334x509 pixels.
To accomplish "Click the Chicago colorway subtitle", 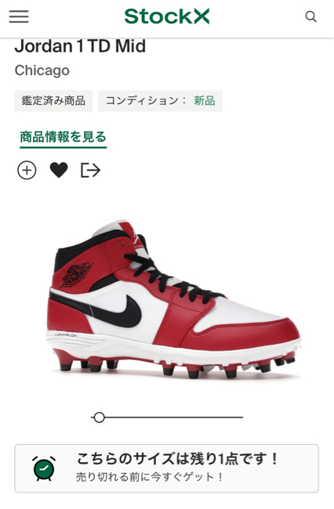I will click(42, 70).
